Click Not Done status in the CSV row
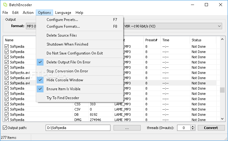The height and width of the screenshot is (141, 228). coord(198,109)
